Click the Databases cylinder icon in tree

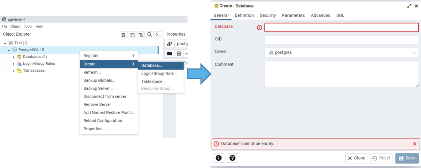pos(19,57)
